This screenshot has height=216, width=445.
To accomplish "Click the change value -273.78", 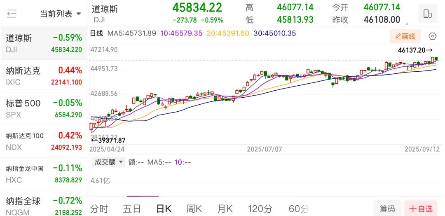I will [x=185, y=20].
